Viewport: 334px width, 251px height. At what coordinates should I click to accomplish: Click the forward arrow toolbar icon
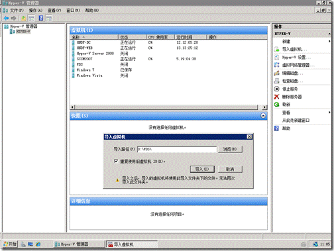click(x=13, y=18)
